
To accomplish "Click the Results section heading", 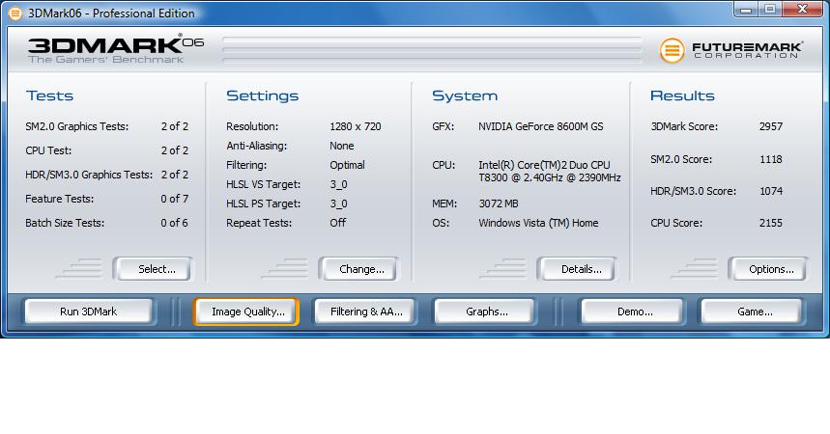I will coord(682,95).
